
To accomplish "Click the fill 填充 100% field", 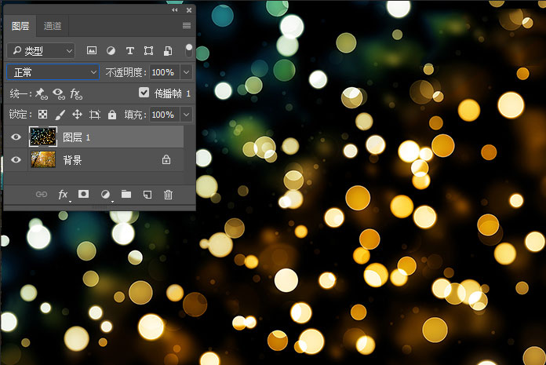I will coord(162,115).
